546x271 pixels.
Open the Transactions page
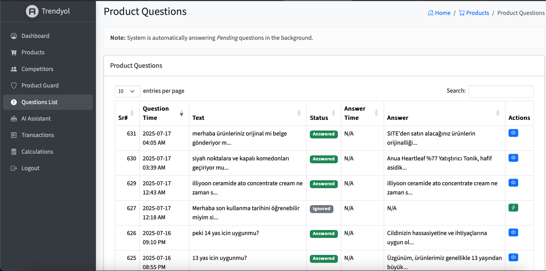(x=38, y=135)
